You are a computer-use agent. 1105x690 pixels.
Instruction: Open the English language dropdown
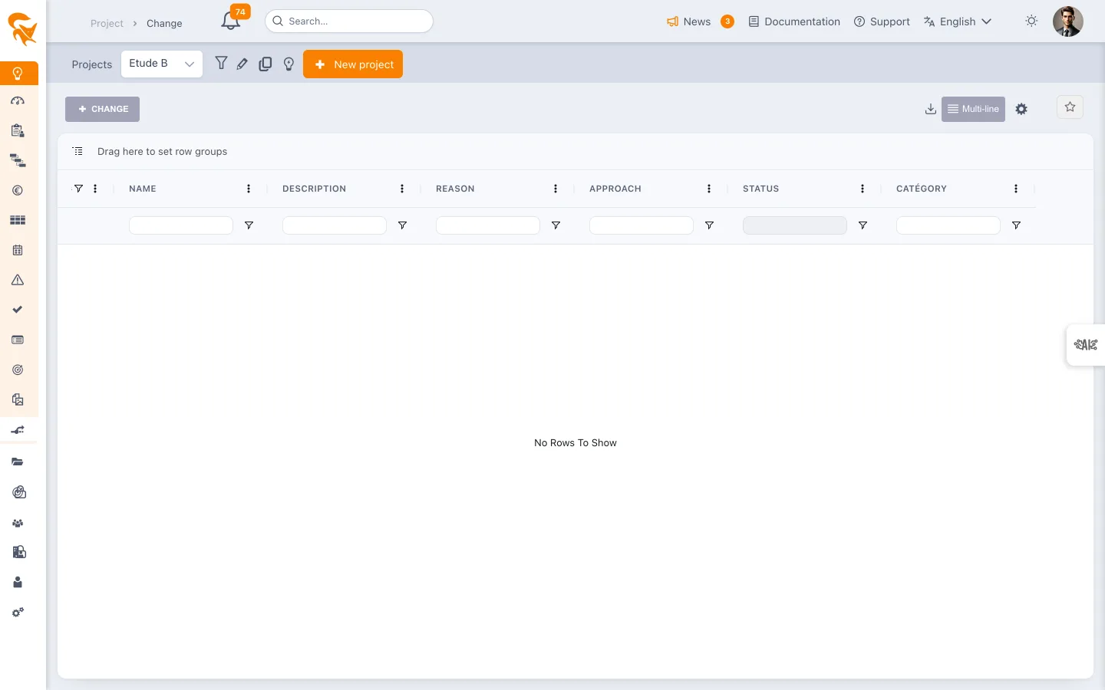point(958,21)
